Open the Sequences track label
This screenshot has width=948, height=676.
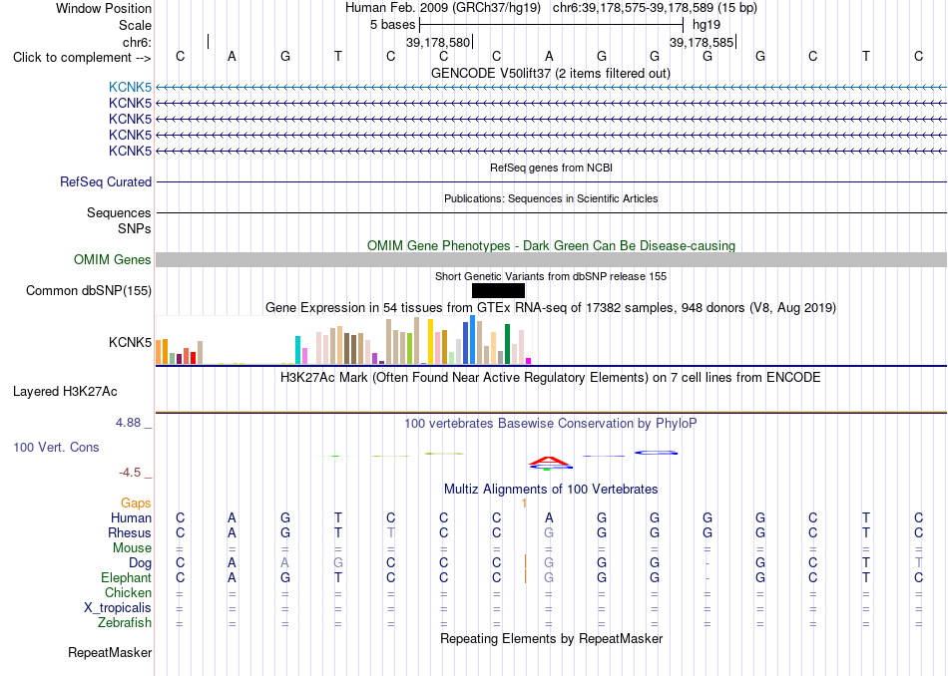pyautogui.click(x=119, y=212)
